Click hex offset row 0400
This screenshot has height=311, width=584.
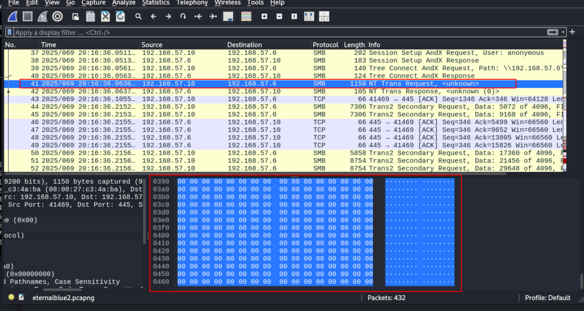pos(161,236)
